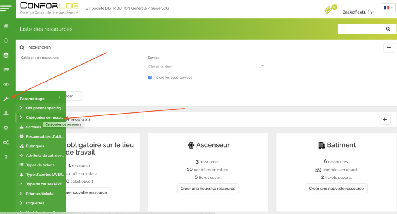Uncheck Inclure les sous-services checkbox
The height and width of the screenshot is (214, 397).
click(150, 77)
